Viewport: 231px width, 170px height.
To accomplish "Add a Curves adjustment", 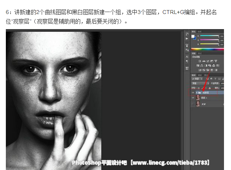I will (x=208, y=61).
